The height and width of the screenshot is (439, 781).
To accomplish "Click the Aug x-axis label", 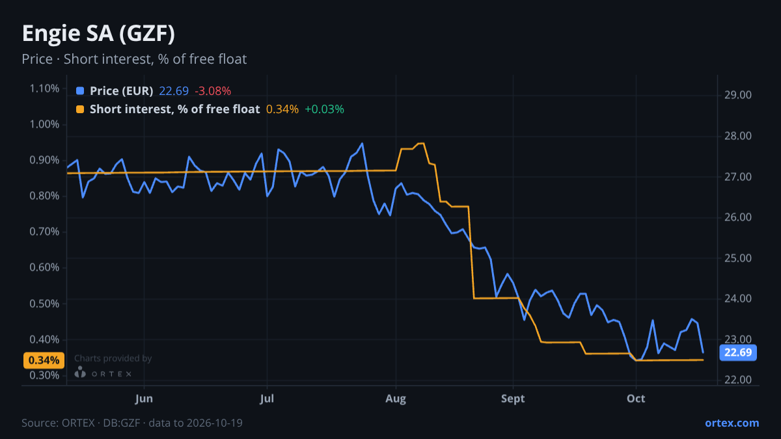I will tap(396, 398).
